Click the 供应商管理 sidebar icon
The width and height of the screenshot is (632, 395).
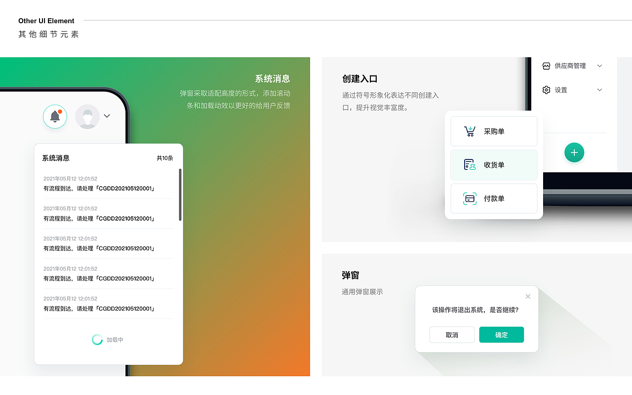(x=546, y=66)
